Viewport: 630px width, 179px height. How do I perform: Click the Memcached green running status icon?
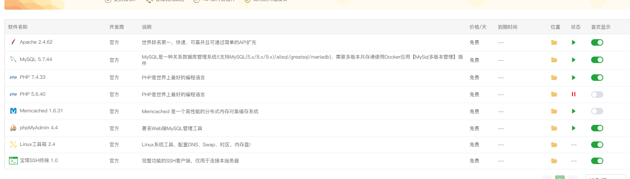574,111
